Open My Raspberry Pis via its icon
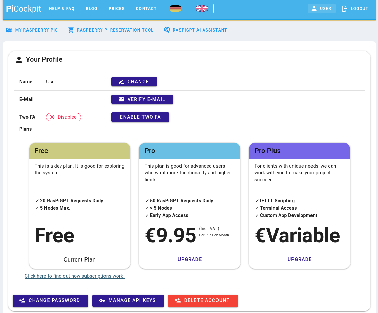Viewport: 378px width, 313px height. (9, 30)
